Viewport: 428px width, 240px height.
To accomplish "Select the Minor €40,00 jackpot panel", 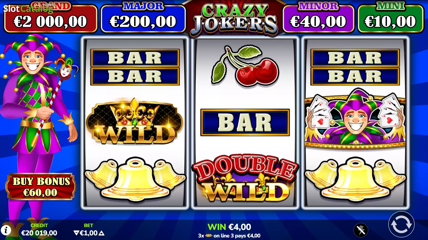I will (318, 18).
